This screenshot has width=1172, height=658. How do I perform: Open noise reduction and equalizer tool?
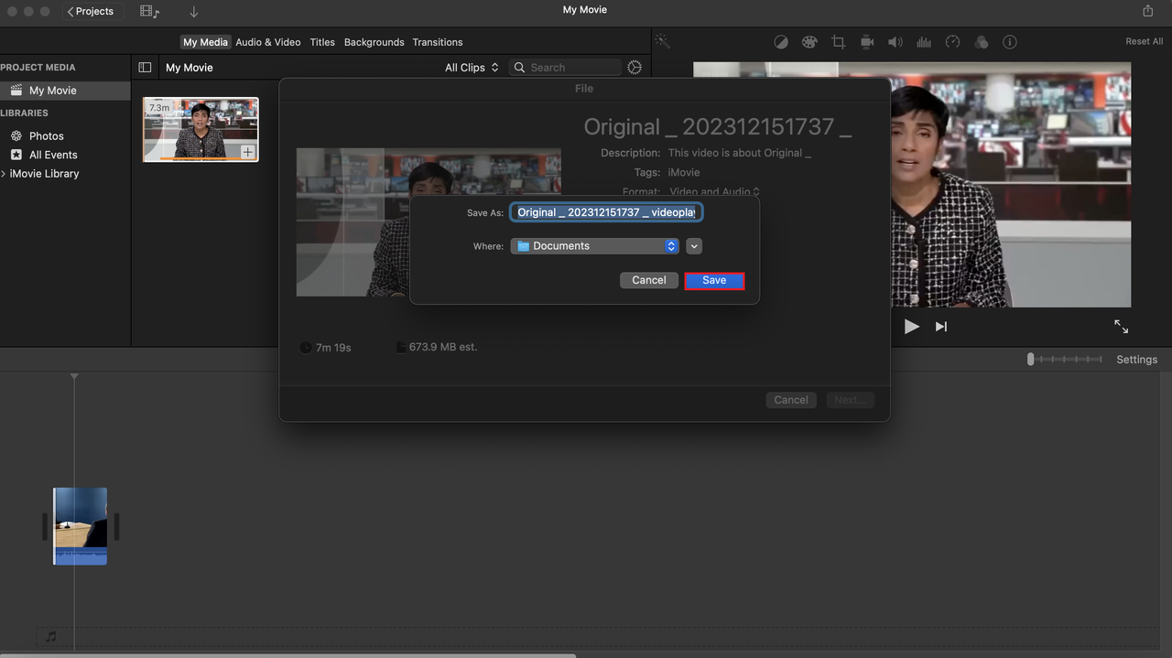[x=924, y=42]
